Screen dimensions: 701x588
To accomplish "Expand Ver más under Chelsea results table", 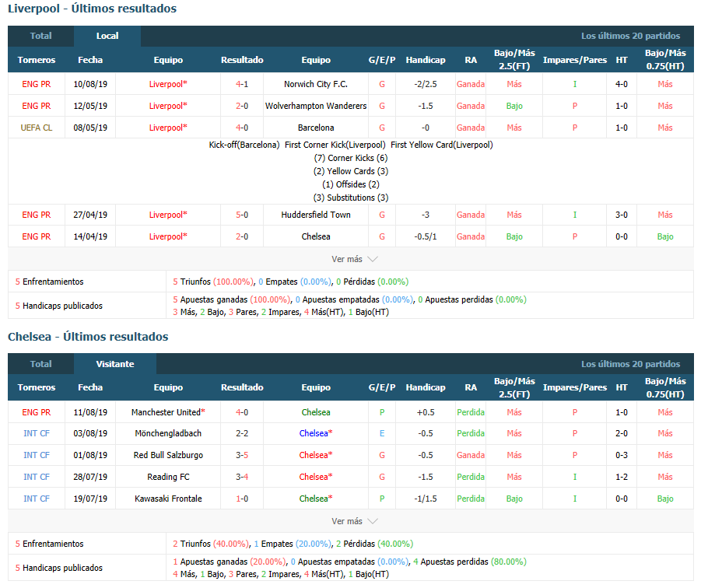I will click(355, 521).
